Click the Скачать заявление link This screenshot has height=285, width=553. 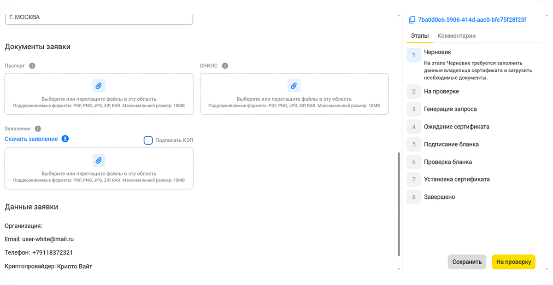click(x=31, y=139)
